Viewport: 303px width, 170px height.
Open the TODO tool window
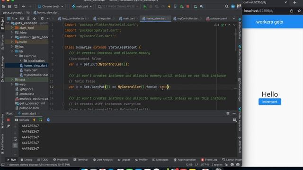[x=43, y=160]
